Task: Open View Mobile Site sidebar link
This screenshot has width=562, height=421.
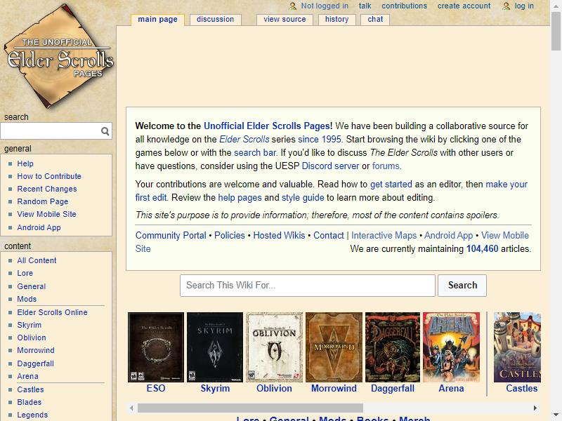Action: [x=46, y=214]
